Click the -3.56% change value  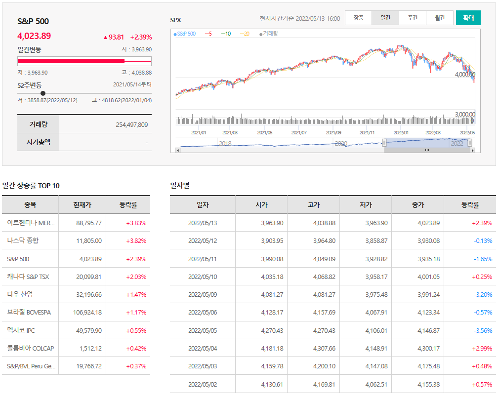tap(483, 330)
